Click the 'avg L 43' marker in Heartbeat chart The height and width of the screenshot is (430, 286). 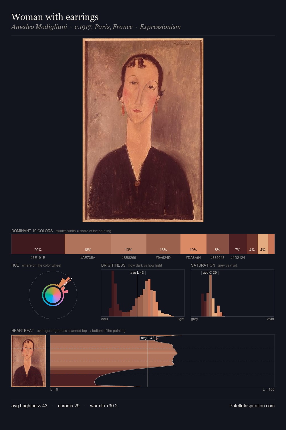coord(148,338)
